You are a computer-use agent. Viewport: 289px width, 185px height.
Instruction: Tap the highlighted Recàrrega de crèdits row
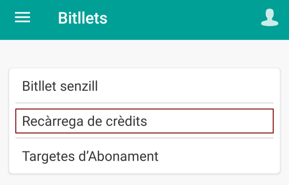[x=144, y=121]
